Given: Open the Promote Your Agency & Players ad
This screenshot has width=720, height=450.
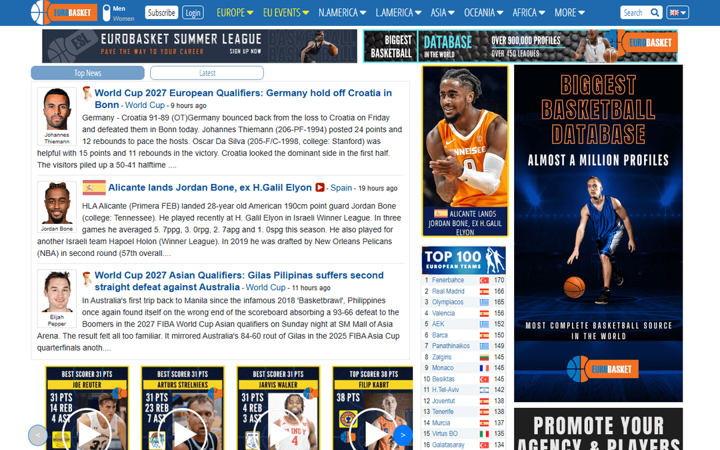Looking at the screenshot, I should 598,429.
